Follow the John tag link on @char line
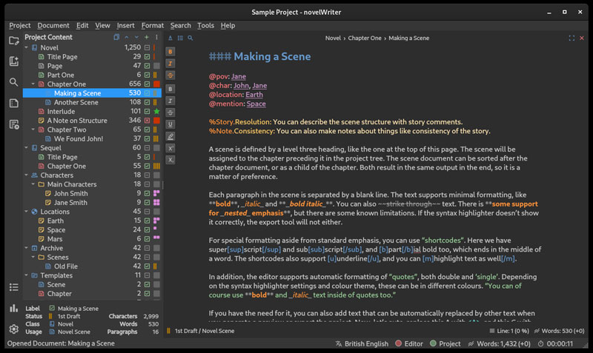The height and width of the screenshot is (353, 593). click(x=241, y=86)
